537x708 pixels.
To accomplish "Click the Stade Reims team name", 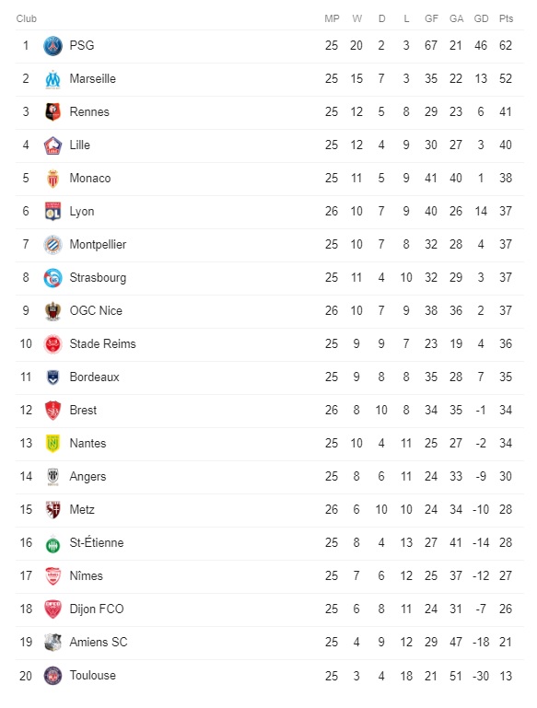I will point(102,343).
